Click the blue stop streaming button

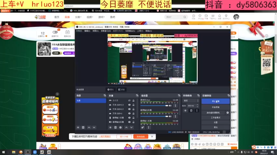[215, 101]
